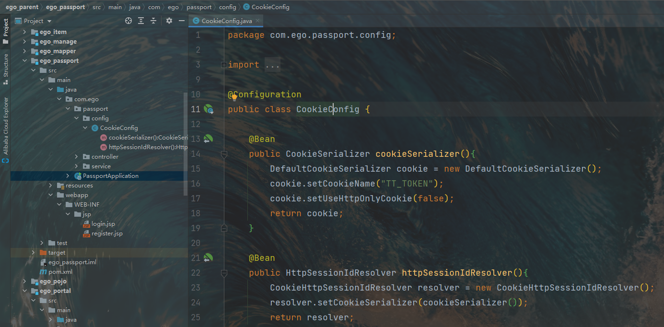Click ego_parent in the breadcrumb
664x327 pixels.
click(22, 7)
